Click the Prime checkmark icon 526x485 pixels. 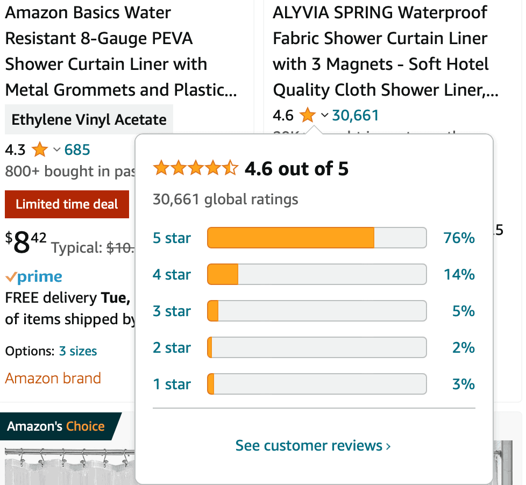(12, 276)
